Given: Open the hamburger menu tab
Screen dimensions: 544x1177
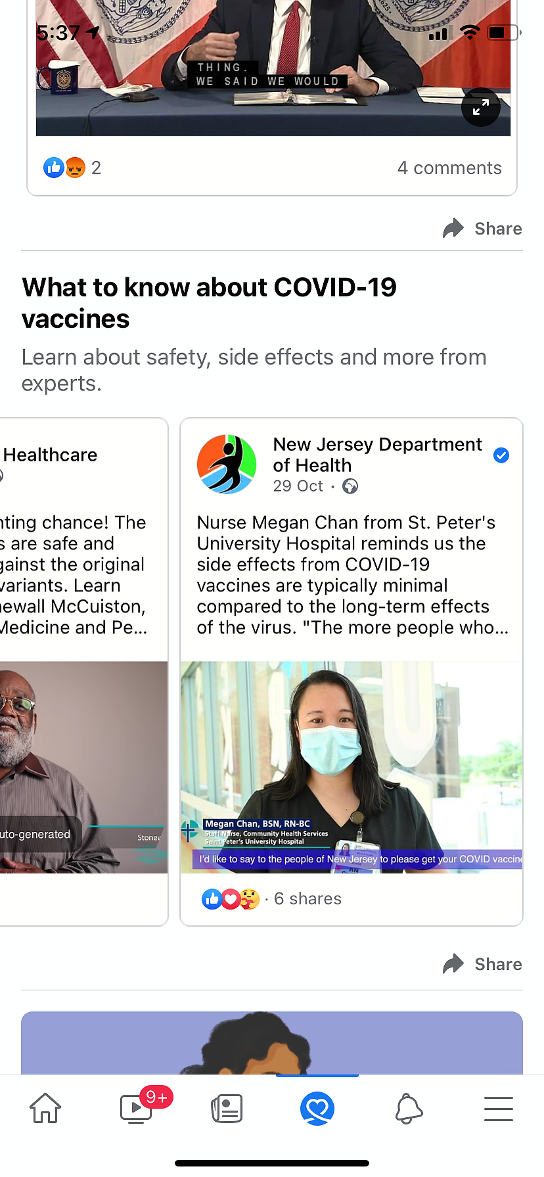Looking at the screenshot, I should pos(499,1108).
